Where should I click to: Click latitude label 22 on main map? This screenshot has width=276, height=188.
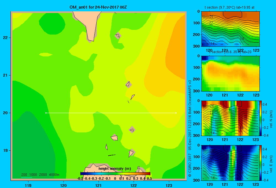(5, 38)
